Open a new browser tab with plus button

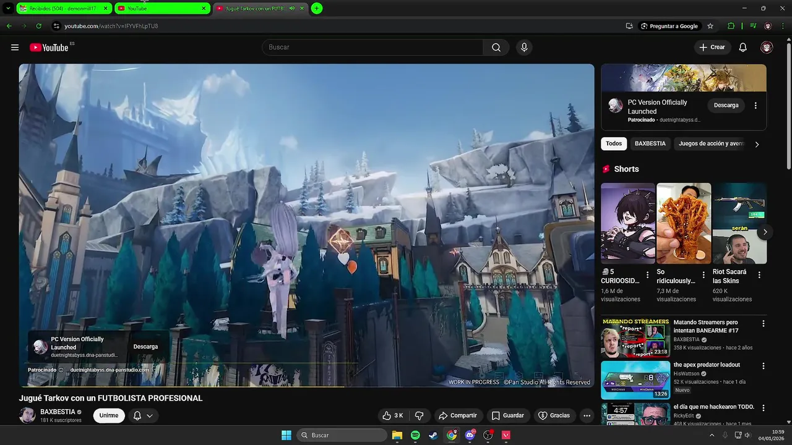click(317, 9)
